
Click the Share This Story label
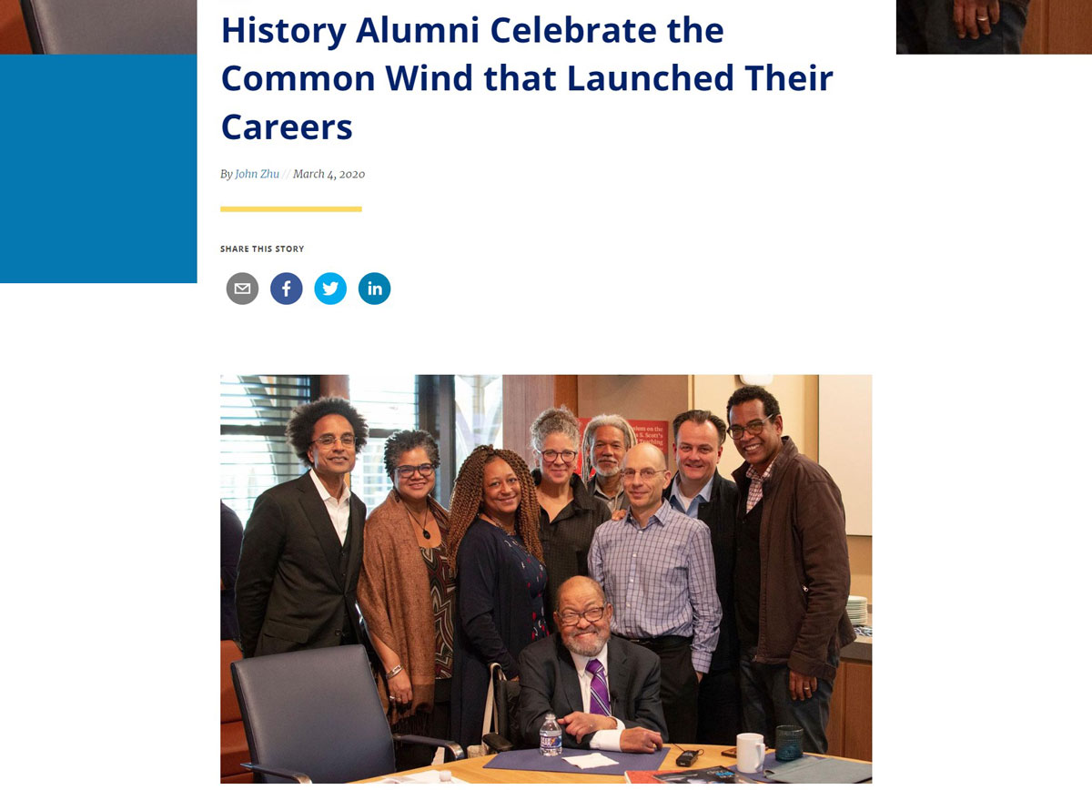coord(262,248)
